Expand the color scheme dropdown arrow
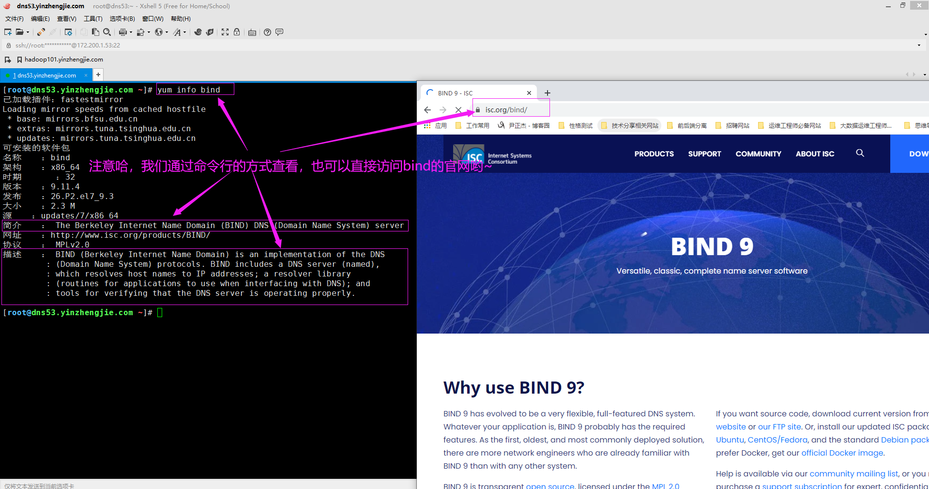Viewport: 929px width, 489px height. coord(149,32)
